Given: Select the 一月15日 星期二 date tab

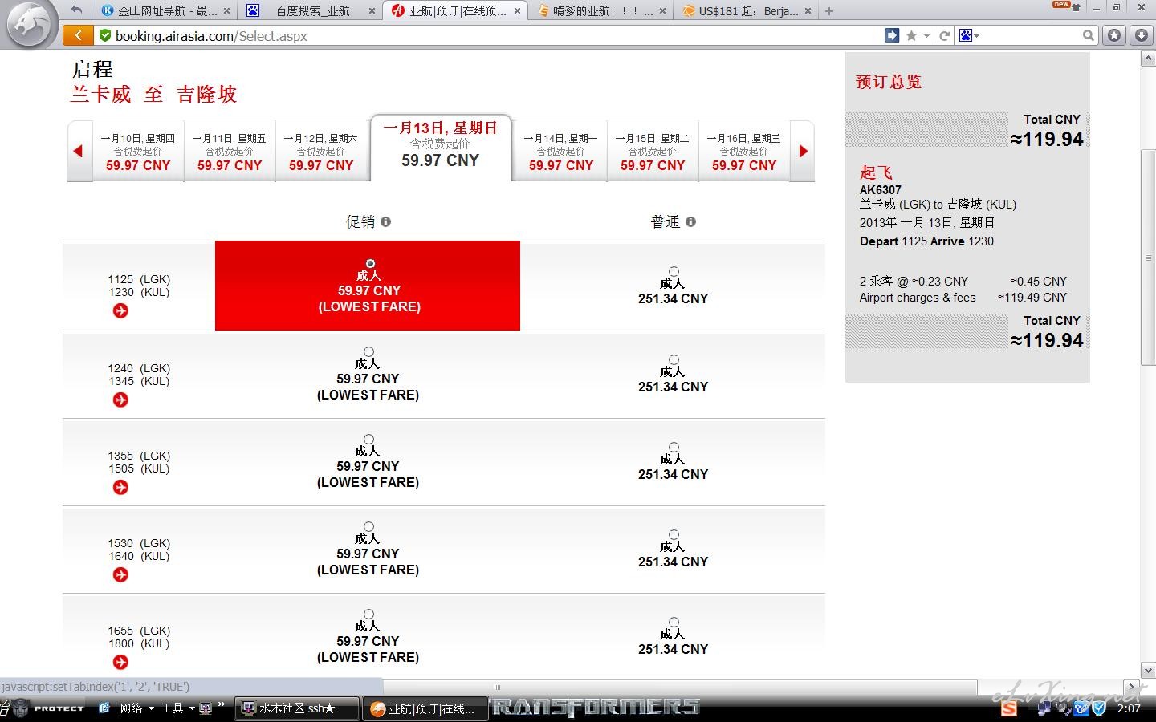Looking at the screenshot, I should [x=653, y=151].
